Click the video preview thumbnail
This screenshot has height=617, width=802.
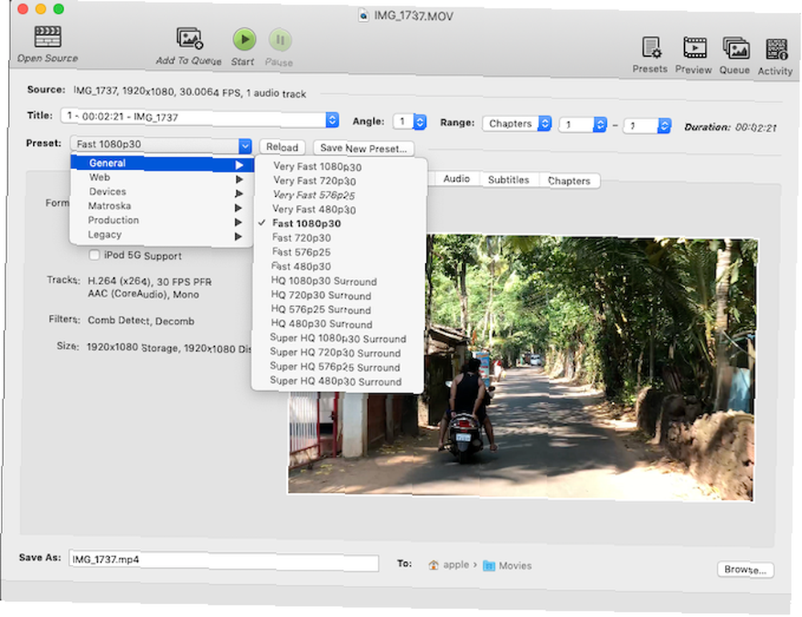522,368
